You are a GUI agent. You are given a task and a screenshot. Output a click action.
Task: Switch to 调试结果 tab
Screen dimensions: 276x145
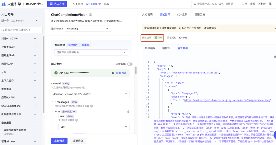pos(165,15)
